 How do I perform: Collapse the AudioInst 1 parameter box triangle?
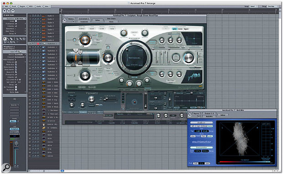(x=4, y=46)
